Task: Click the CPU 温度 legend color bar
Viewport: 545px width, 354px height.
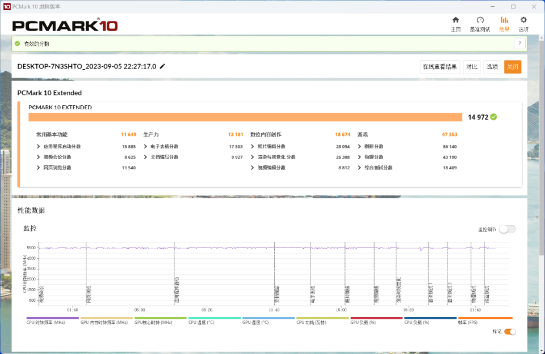Action: tap(215, 318)
